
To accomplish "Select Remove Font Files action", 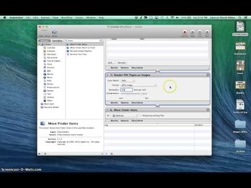I will point(78,54).
